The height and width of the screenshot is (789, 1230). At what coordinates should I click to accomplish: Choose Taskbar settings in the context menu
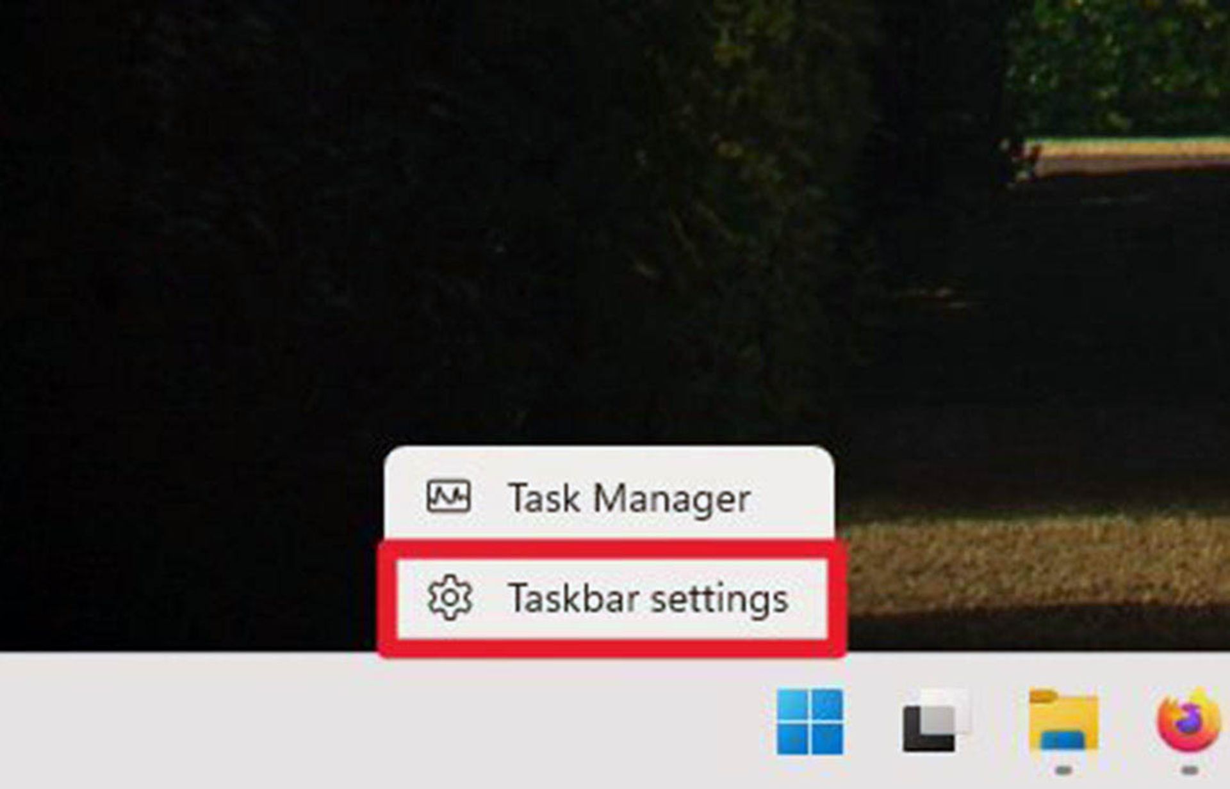coord(612,598)
